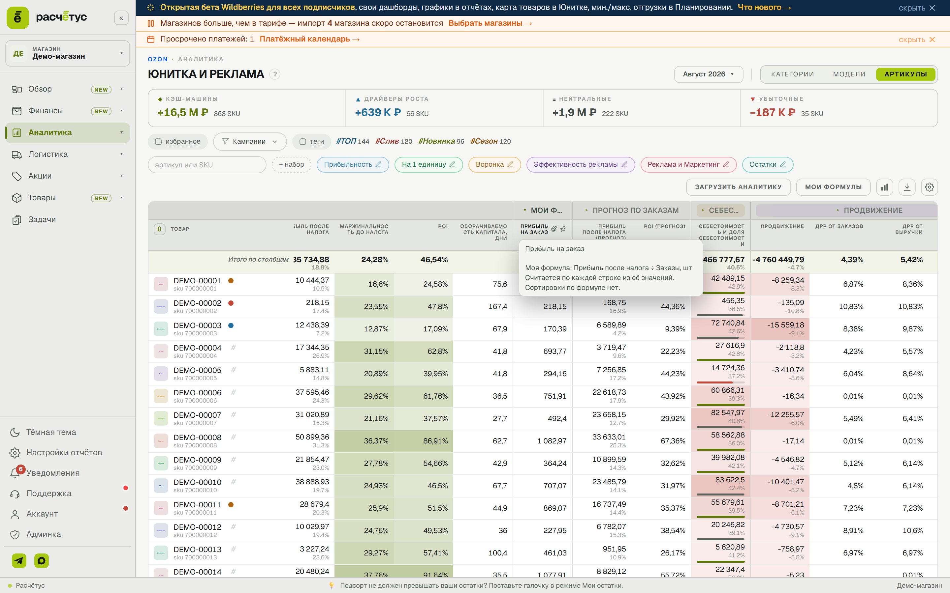Collapse the sidebar with the double-chevron button
The width and height of the screenshot is (950, 593).
pos(121,18)
